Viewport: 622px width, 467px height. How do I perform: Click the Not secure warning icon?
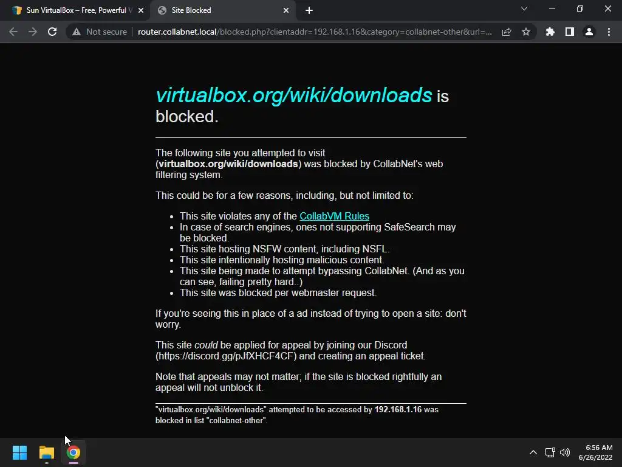(x=77, y=32)
